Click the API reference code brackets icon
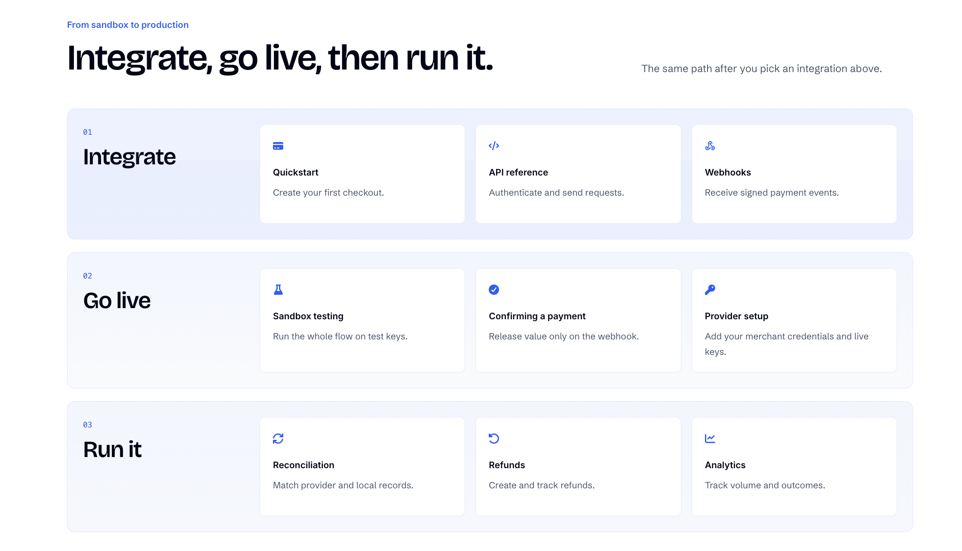Image resolution: width=962 pixels, height=551 pixels. point(494,146)
